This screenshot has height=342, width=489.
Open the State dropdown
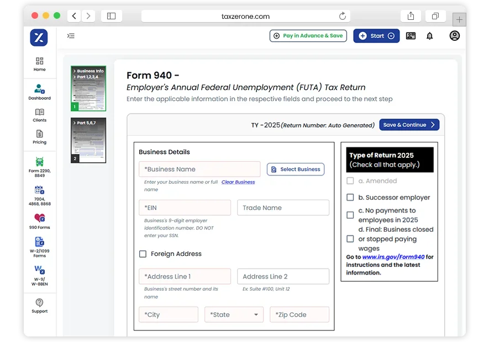(x=233, y=314)
